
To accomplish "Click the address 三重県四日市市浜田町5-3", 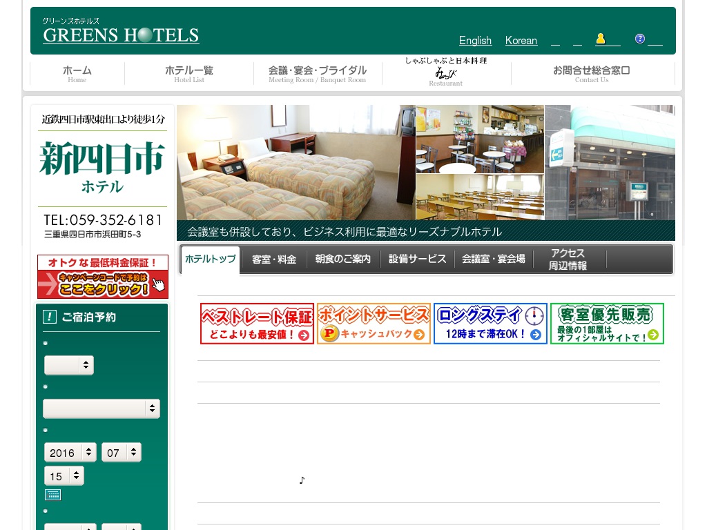I will pyautogui.click(x=93, y=235).
